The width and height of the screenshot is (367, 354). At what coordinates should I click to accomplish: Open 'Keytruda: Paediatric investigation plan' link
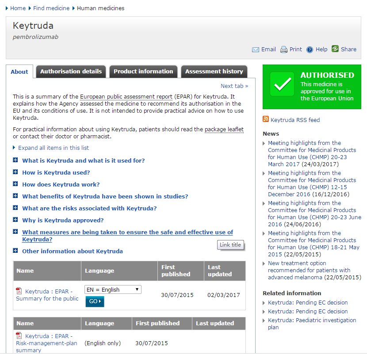pyautogui.click(x=312, y=324)
